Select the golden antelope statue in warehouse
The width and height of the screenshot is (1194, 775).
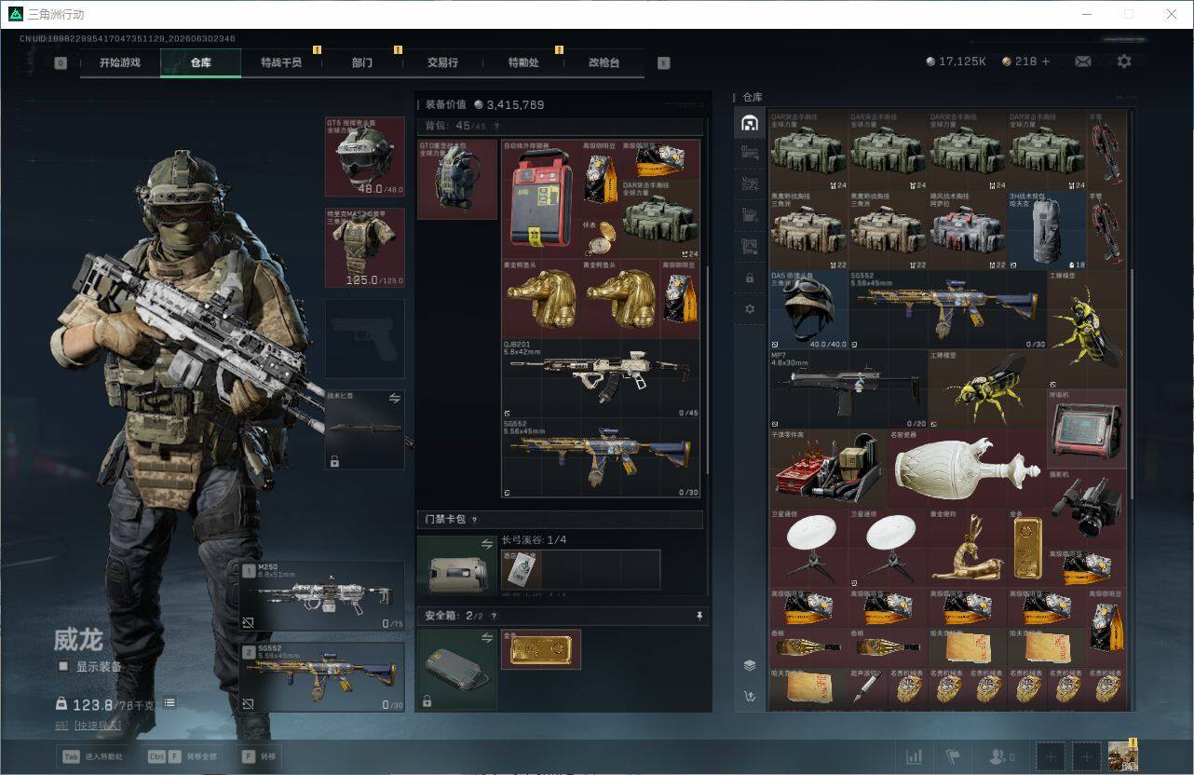(968, 548)
